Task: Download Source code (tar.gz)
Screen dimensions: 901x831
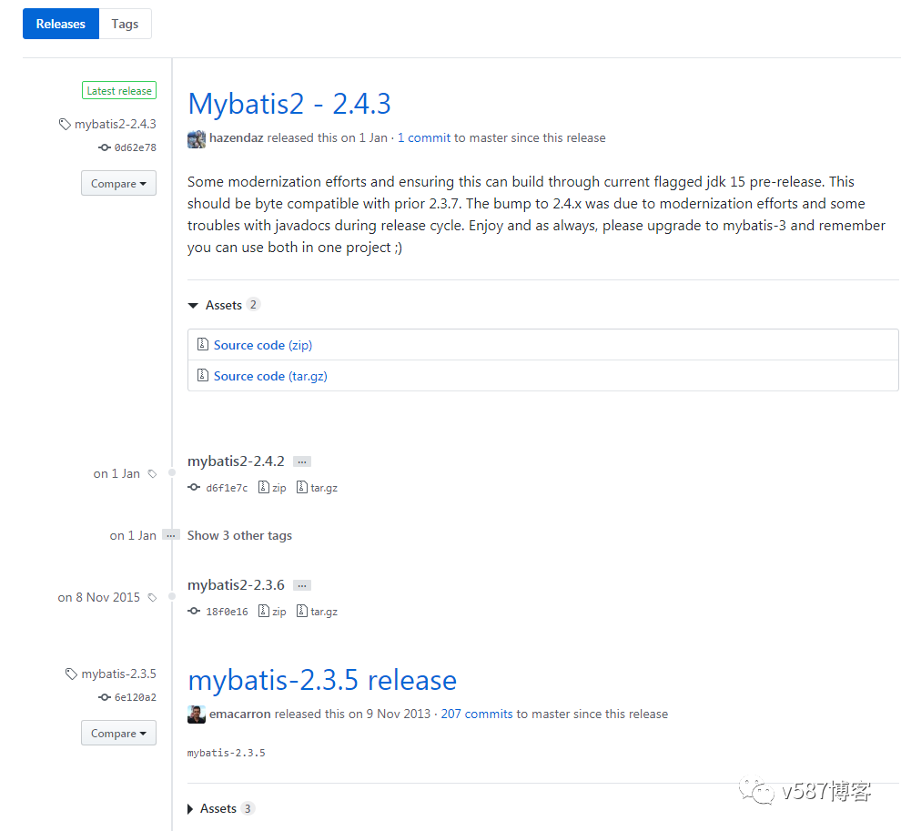Action: (270, 376)
